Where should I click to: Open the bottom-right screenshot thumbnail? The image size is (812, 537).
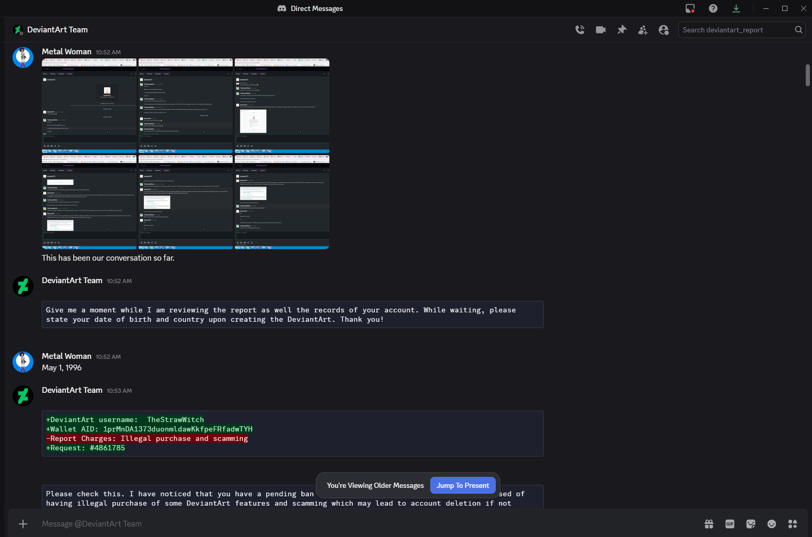(282, 202)
